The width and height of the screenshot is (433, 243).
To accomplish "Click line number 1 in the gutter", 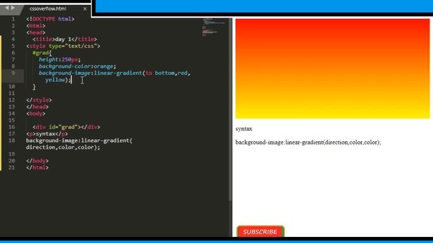I will 13,19.
